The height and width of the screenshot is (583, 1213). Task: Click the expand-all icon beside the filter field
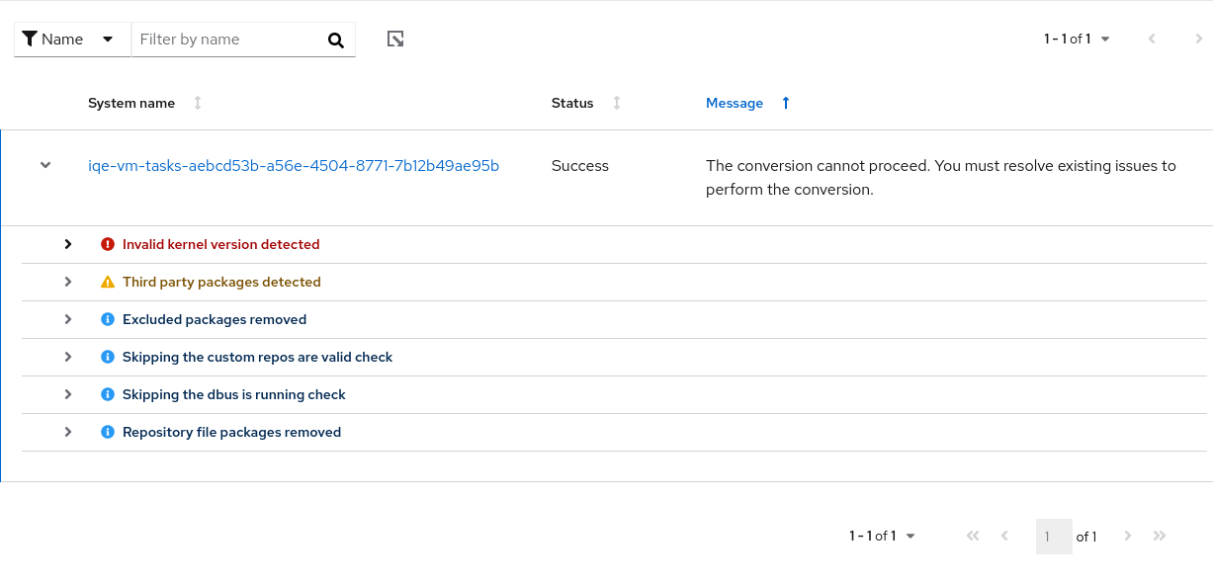[x=395, y=38]
